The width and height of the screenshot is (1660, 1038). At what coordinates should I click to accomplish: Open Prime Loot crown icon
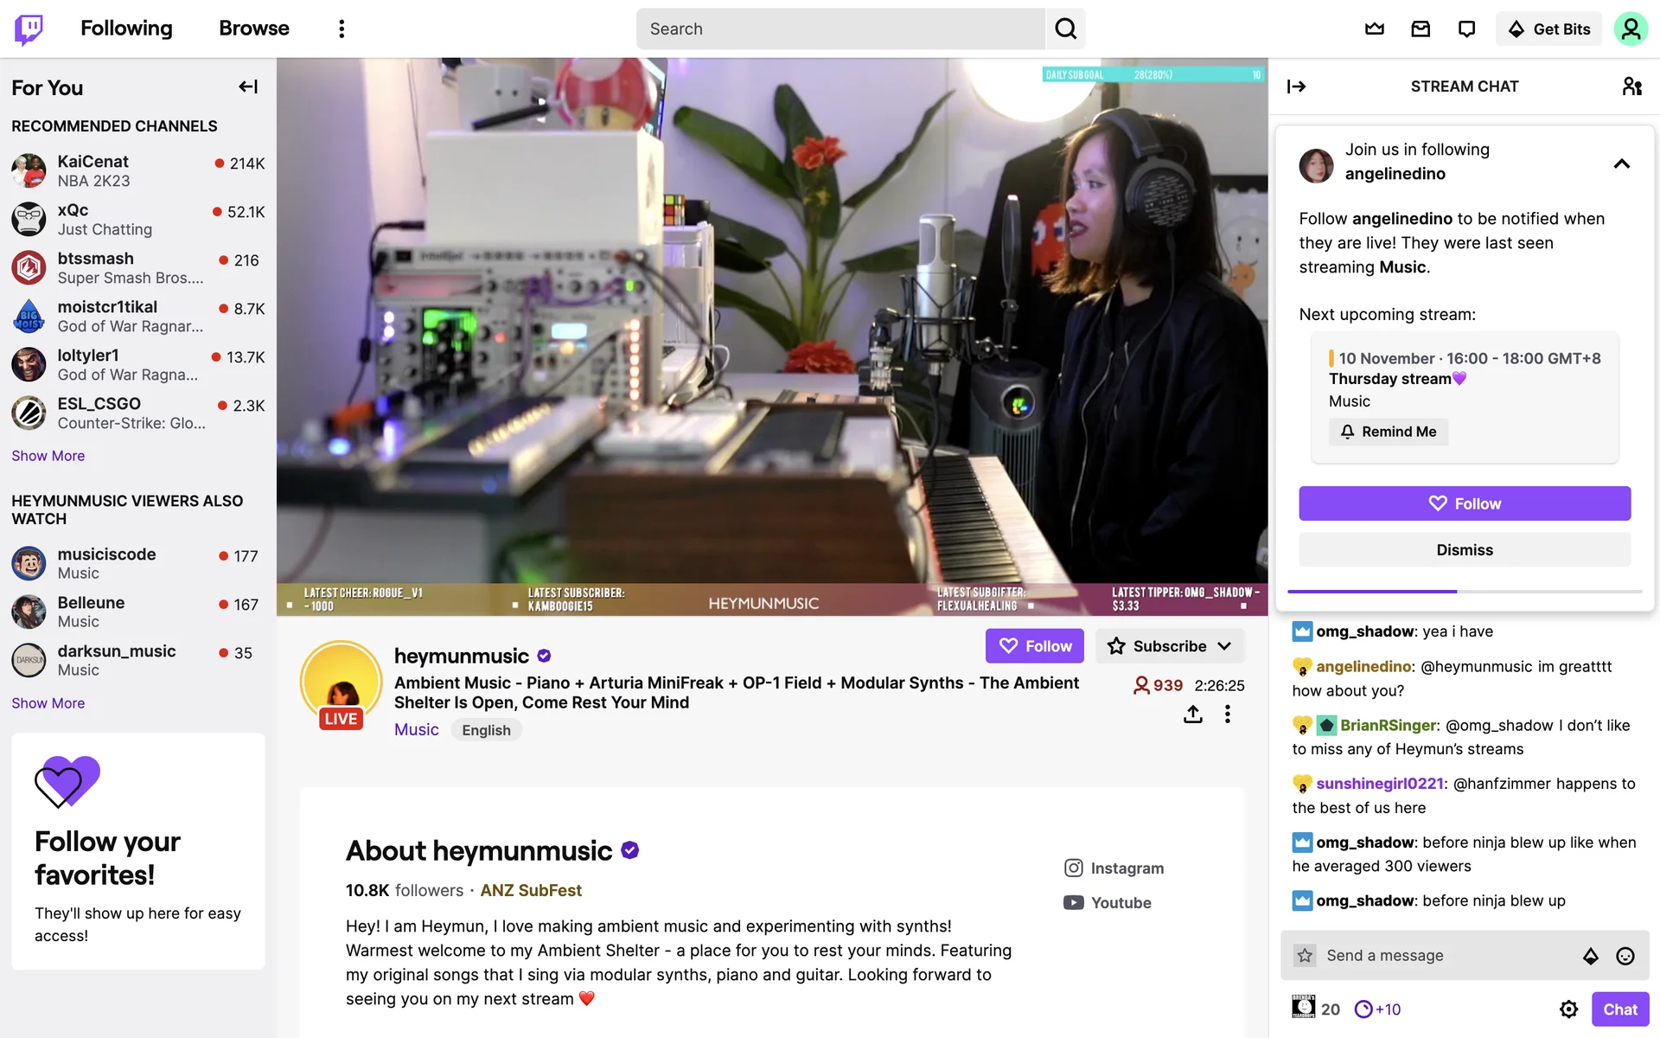[1375, 29]
